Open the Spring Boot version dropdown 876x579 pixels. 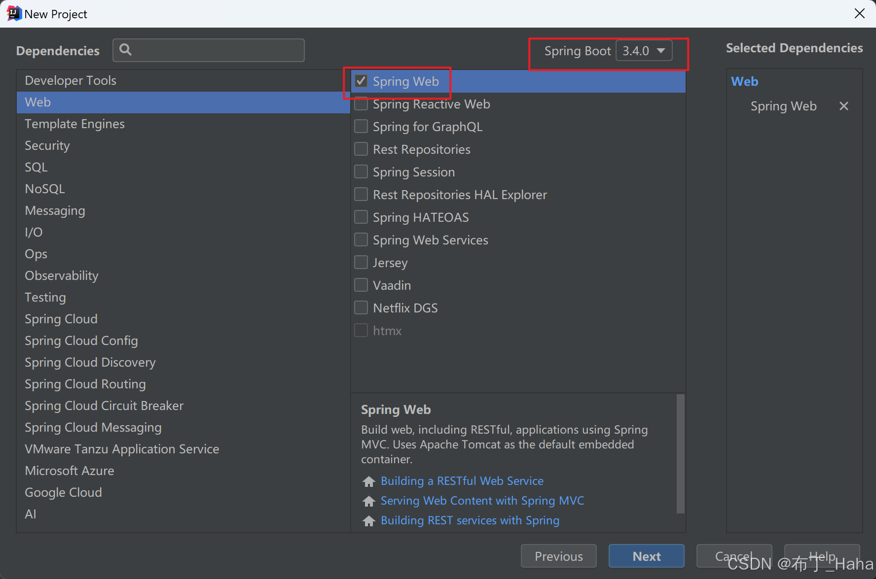point(644,51)
